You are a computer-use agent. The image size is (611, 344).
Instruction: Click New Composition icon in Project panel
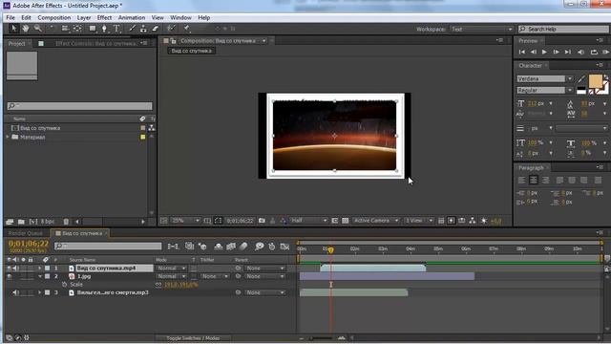(33, 222)
